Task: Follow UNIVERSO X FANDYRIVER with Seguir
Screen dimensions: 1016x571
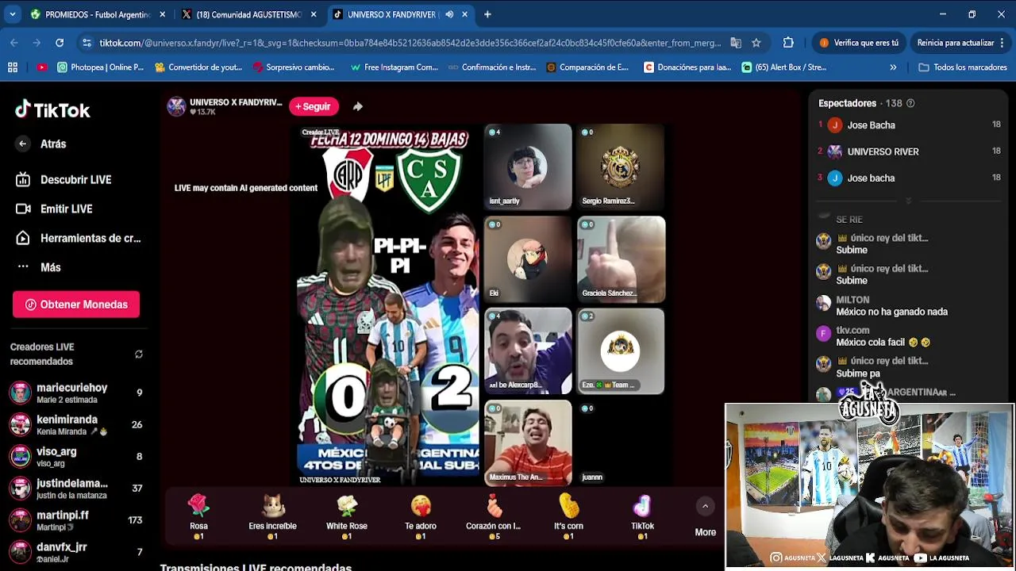Action: [314, 106]
